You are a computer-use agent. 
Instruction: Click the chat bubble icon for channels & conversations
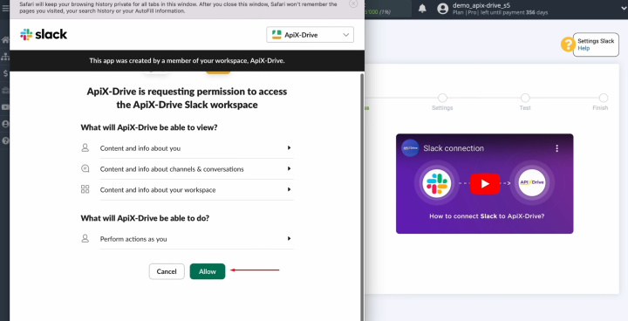[x=85, y=168]
